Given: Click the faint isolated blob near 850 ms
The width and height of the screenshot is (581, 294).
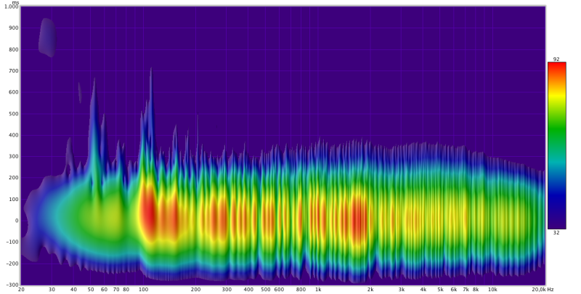Looking at the screenshot, I should pos(47,38).
